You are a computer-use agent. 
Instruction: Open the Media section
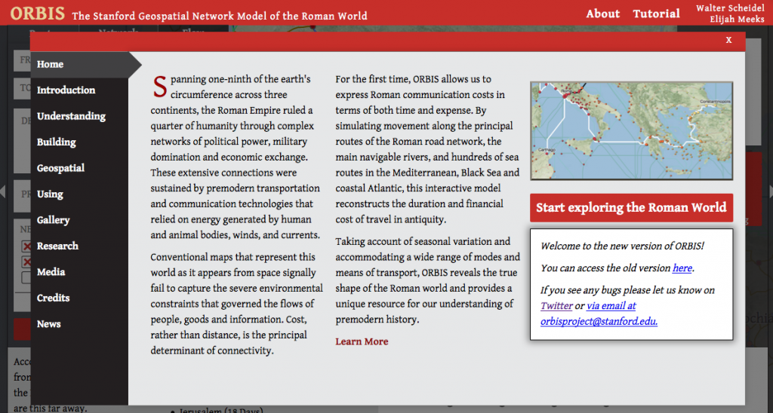[x=51, y=272]
